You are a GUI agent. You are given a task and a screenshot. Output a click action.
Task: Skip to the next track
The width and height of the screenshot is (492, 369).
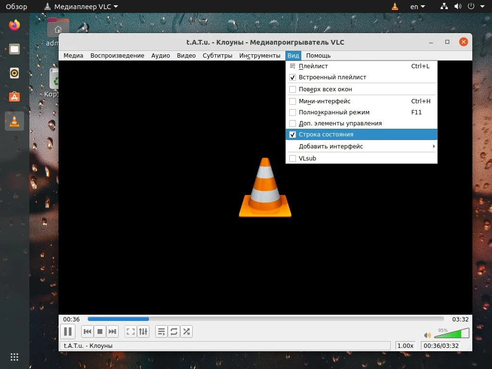coord(112,331)
